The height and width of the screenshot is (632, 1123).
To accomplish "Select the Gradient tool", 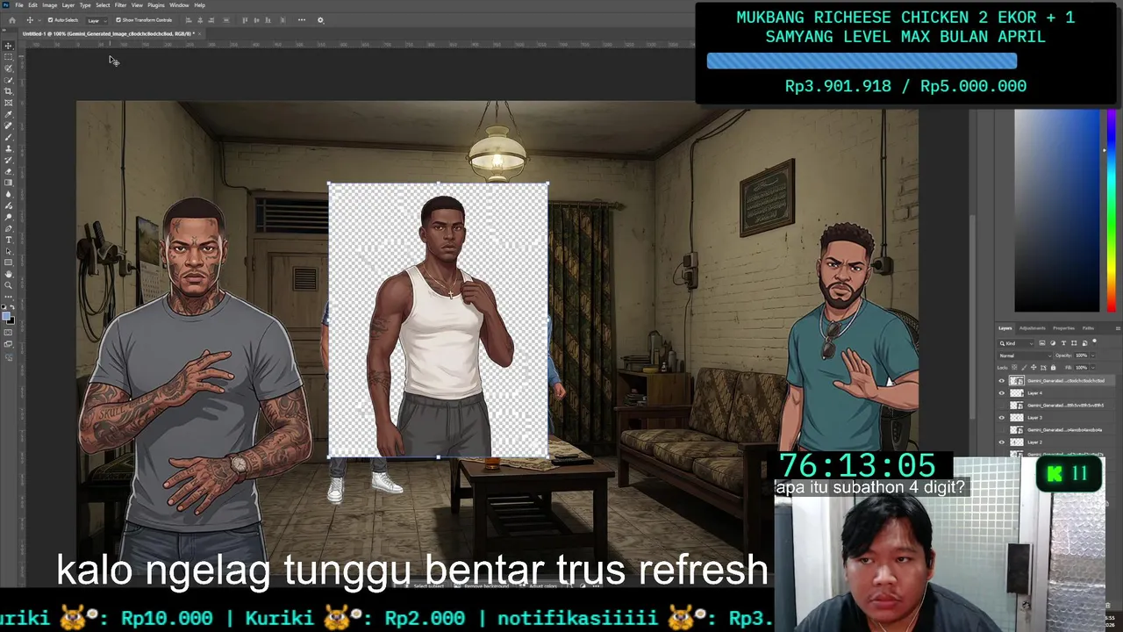I will [x=9, y=183].
